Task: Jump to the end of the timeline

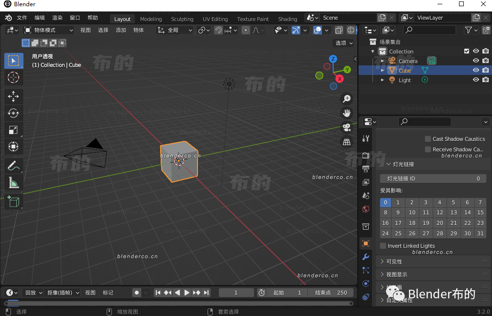Action: [x=207, y=293]
